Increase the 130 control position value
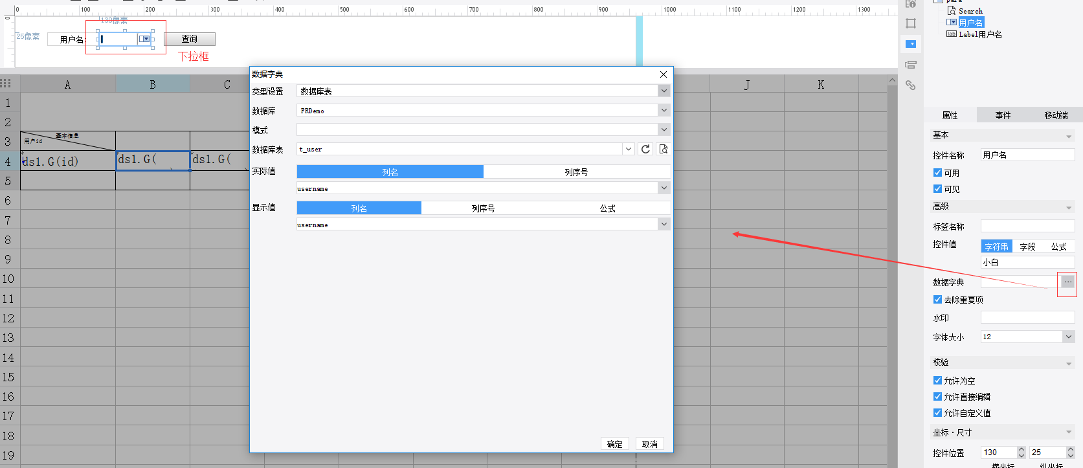Viewport: 1083px width, 468px height. click(x=1021, y=449)
